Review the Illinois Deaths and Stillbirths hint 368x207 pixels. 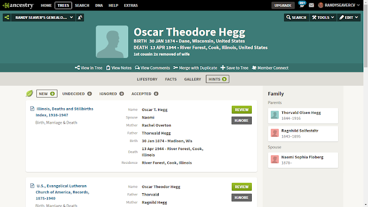(241, 110)
